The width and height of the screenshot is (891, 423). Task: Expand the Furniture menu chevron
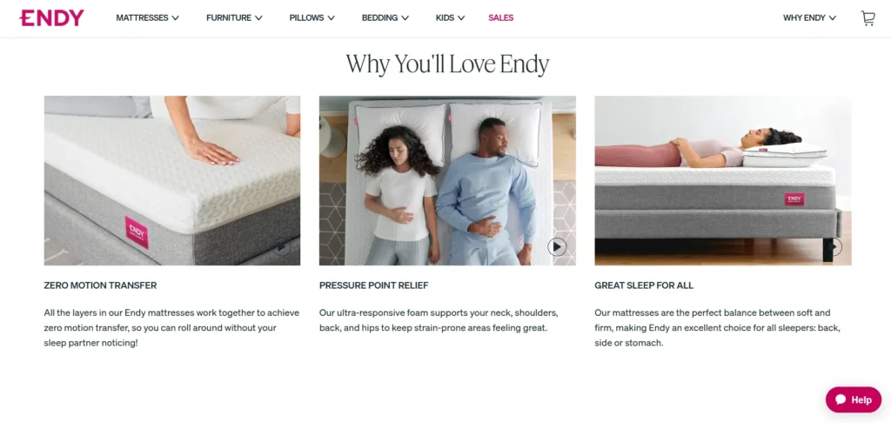258,17
